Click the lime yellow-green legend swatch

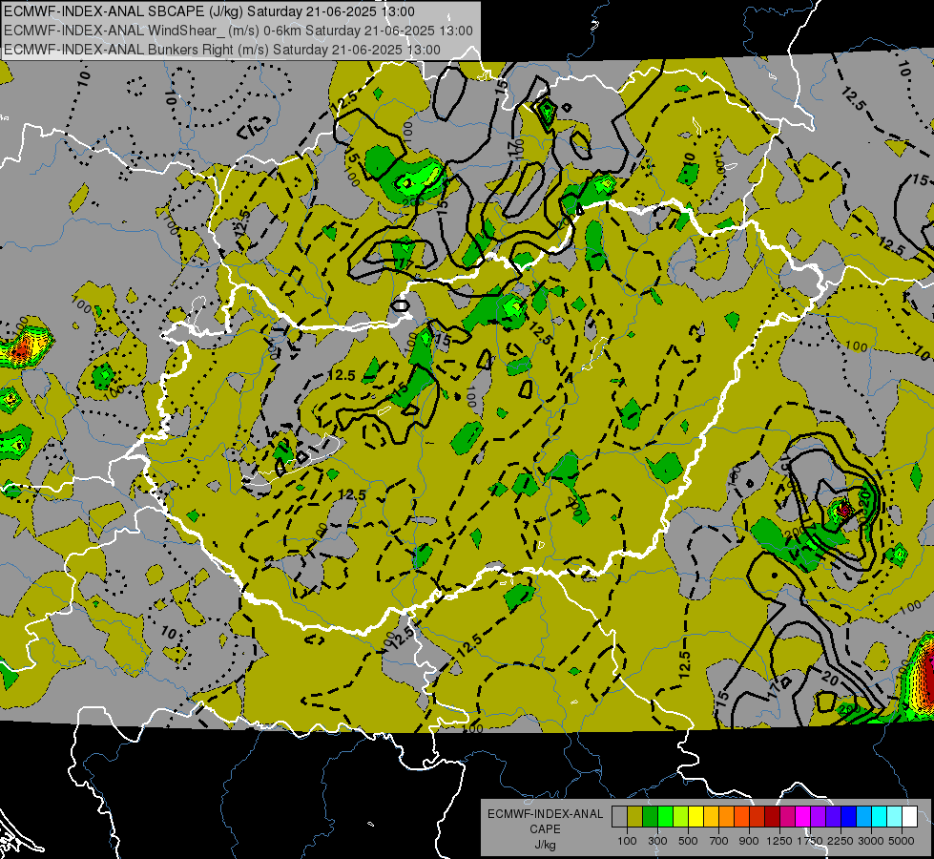point(681,817)
